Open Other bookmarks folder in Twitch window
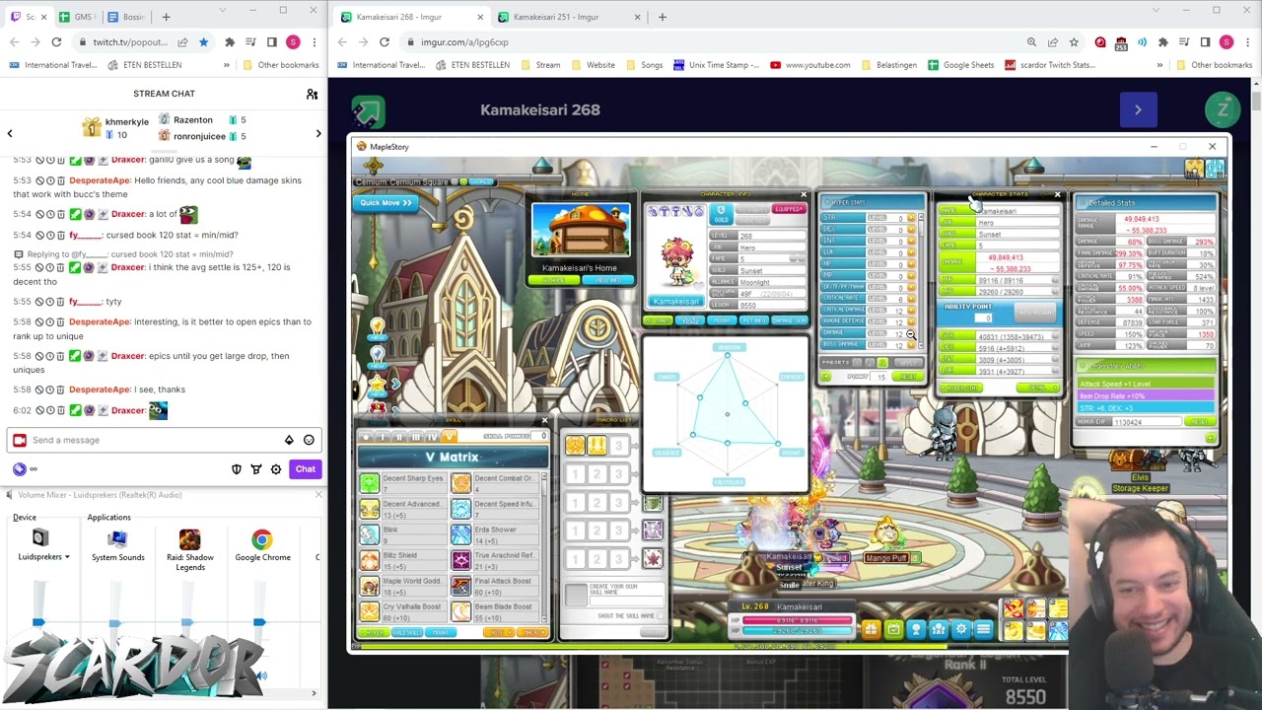This screenshot has height=710, width=1262. click(280, 65)
